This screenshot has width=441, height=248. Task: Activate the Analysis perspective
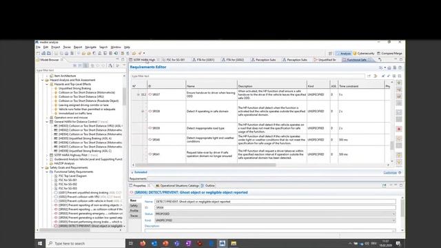tap(343, 53)
